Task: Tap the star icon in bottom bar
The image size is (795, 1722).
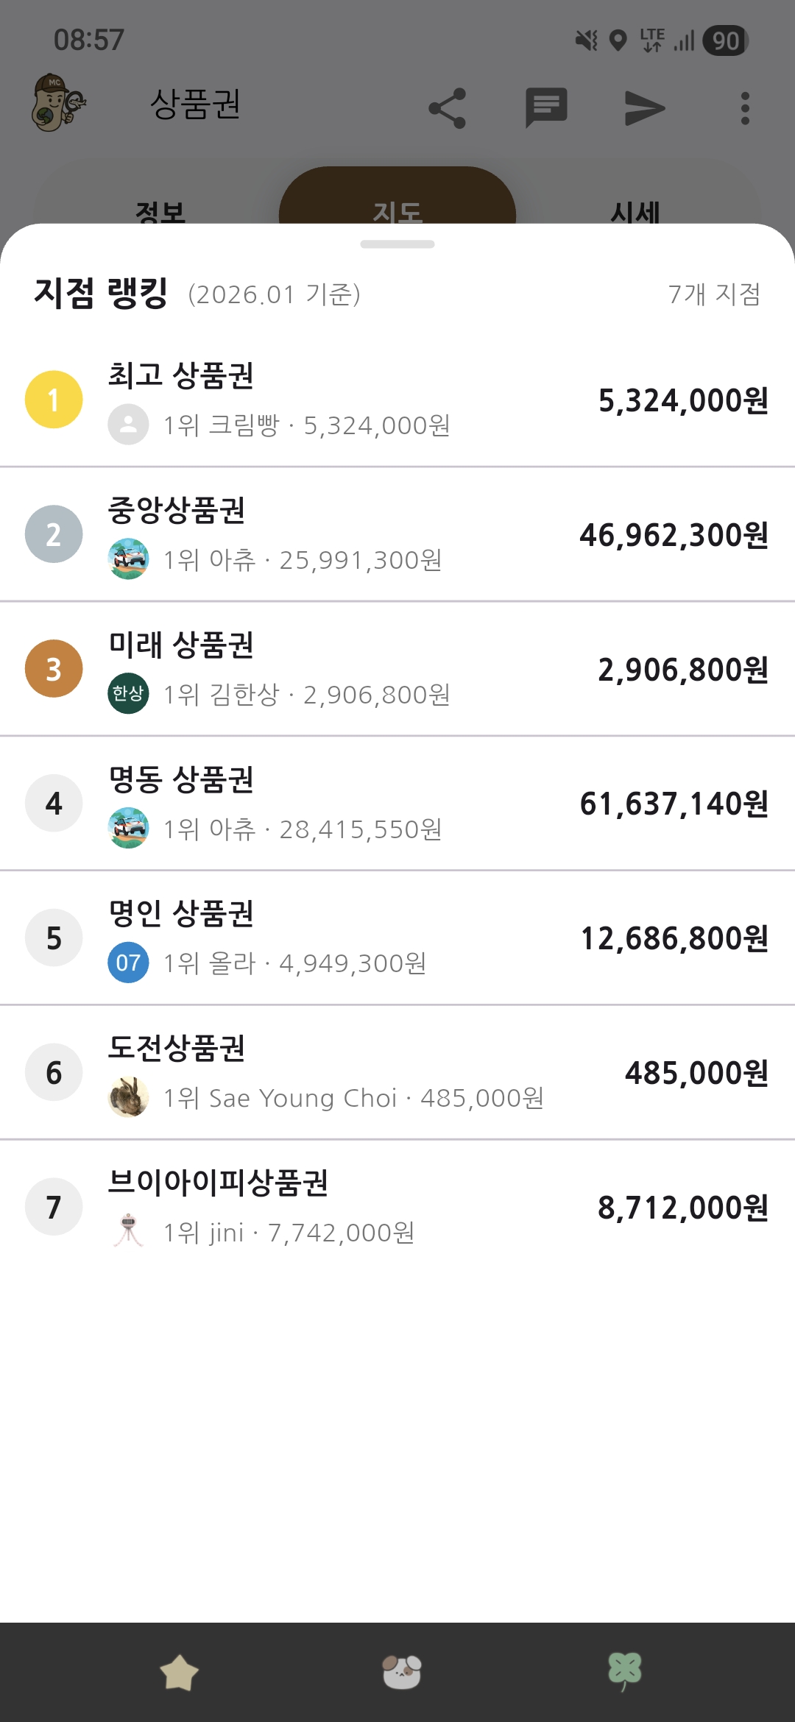Action: (180, 1672)
